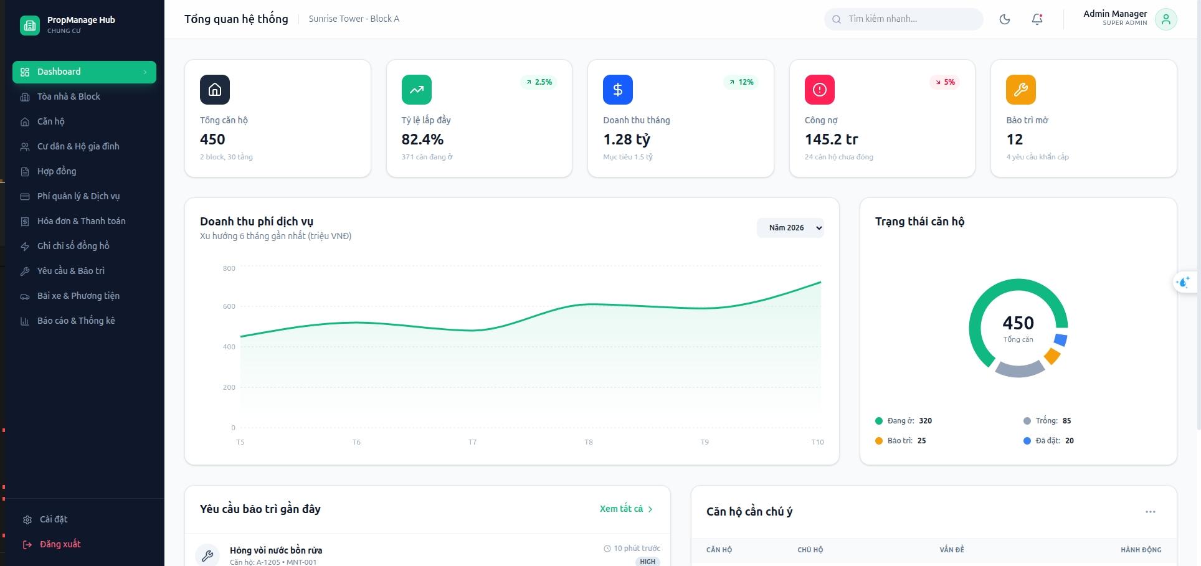The image size is (1201, 566).
Task: Click the blue dollar revenue icon
Action: click(617, 90)
